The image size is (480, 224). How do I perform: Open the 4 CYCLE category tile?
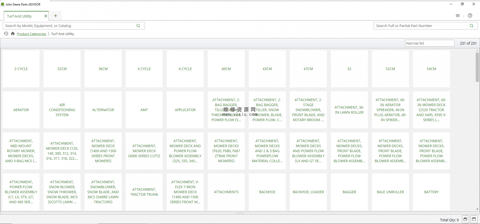(x=144, y=69)
